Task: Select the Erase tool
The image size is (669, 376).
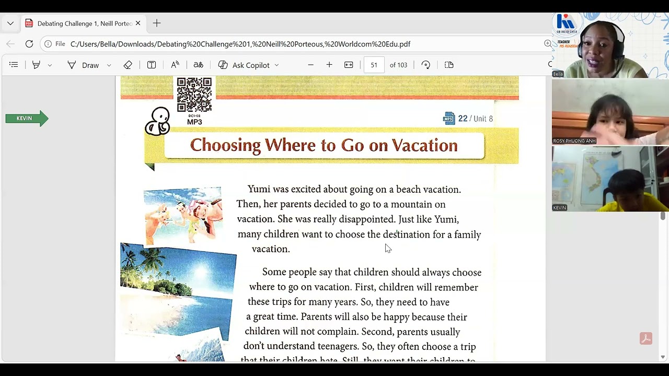Action: [x=128, y=65]
